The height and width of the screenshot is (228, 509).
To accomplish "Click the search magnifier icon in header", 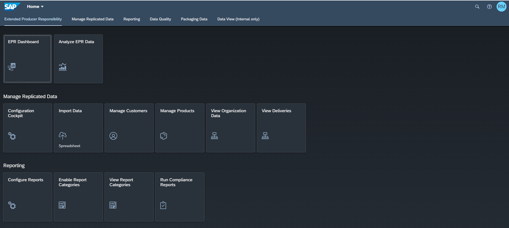I will (x=477, y=7).
